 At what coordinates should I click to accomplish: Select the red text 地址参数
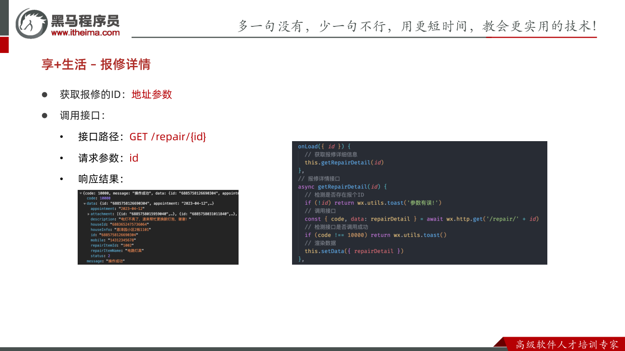[152, 94]
